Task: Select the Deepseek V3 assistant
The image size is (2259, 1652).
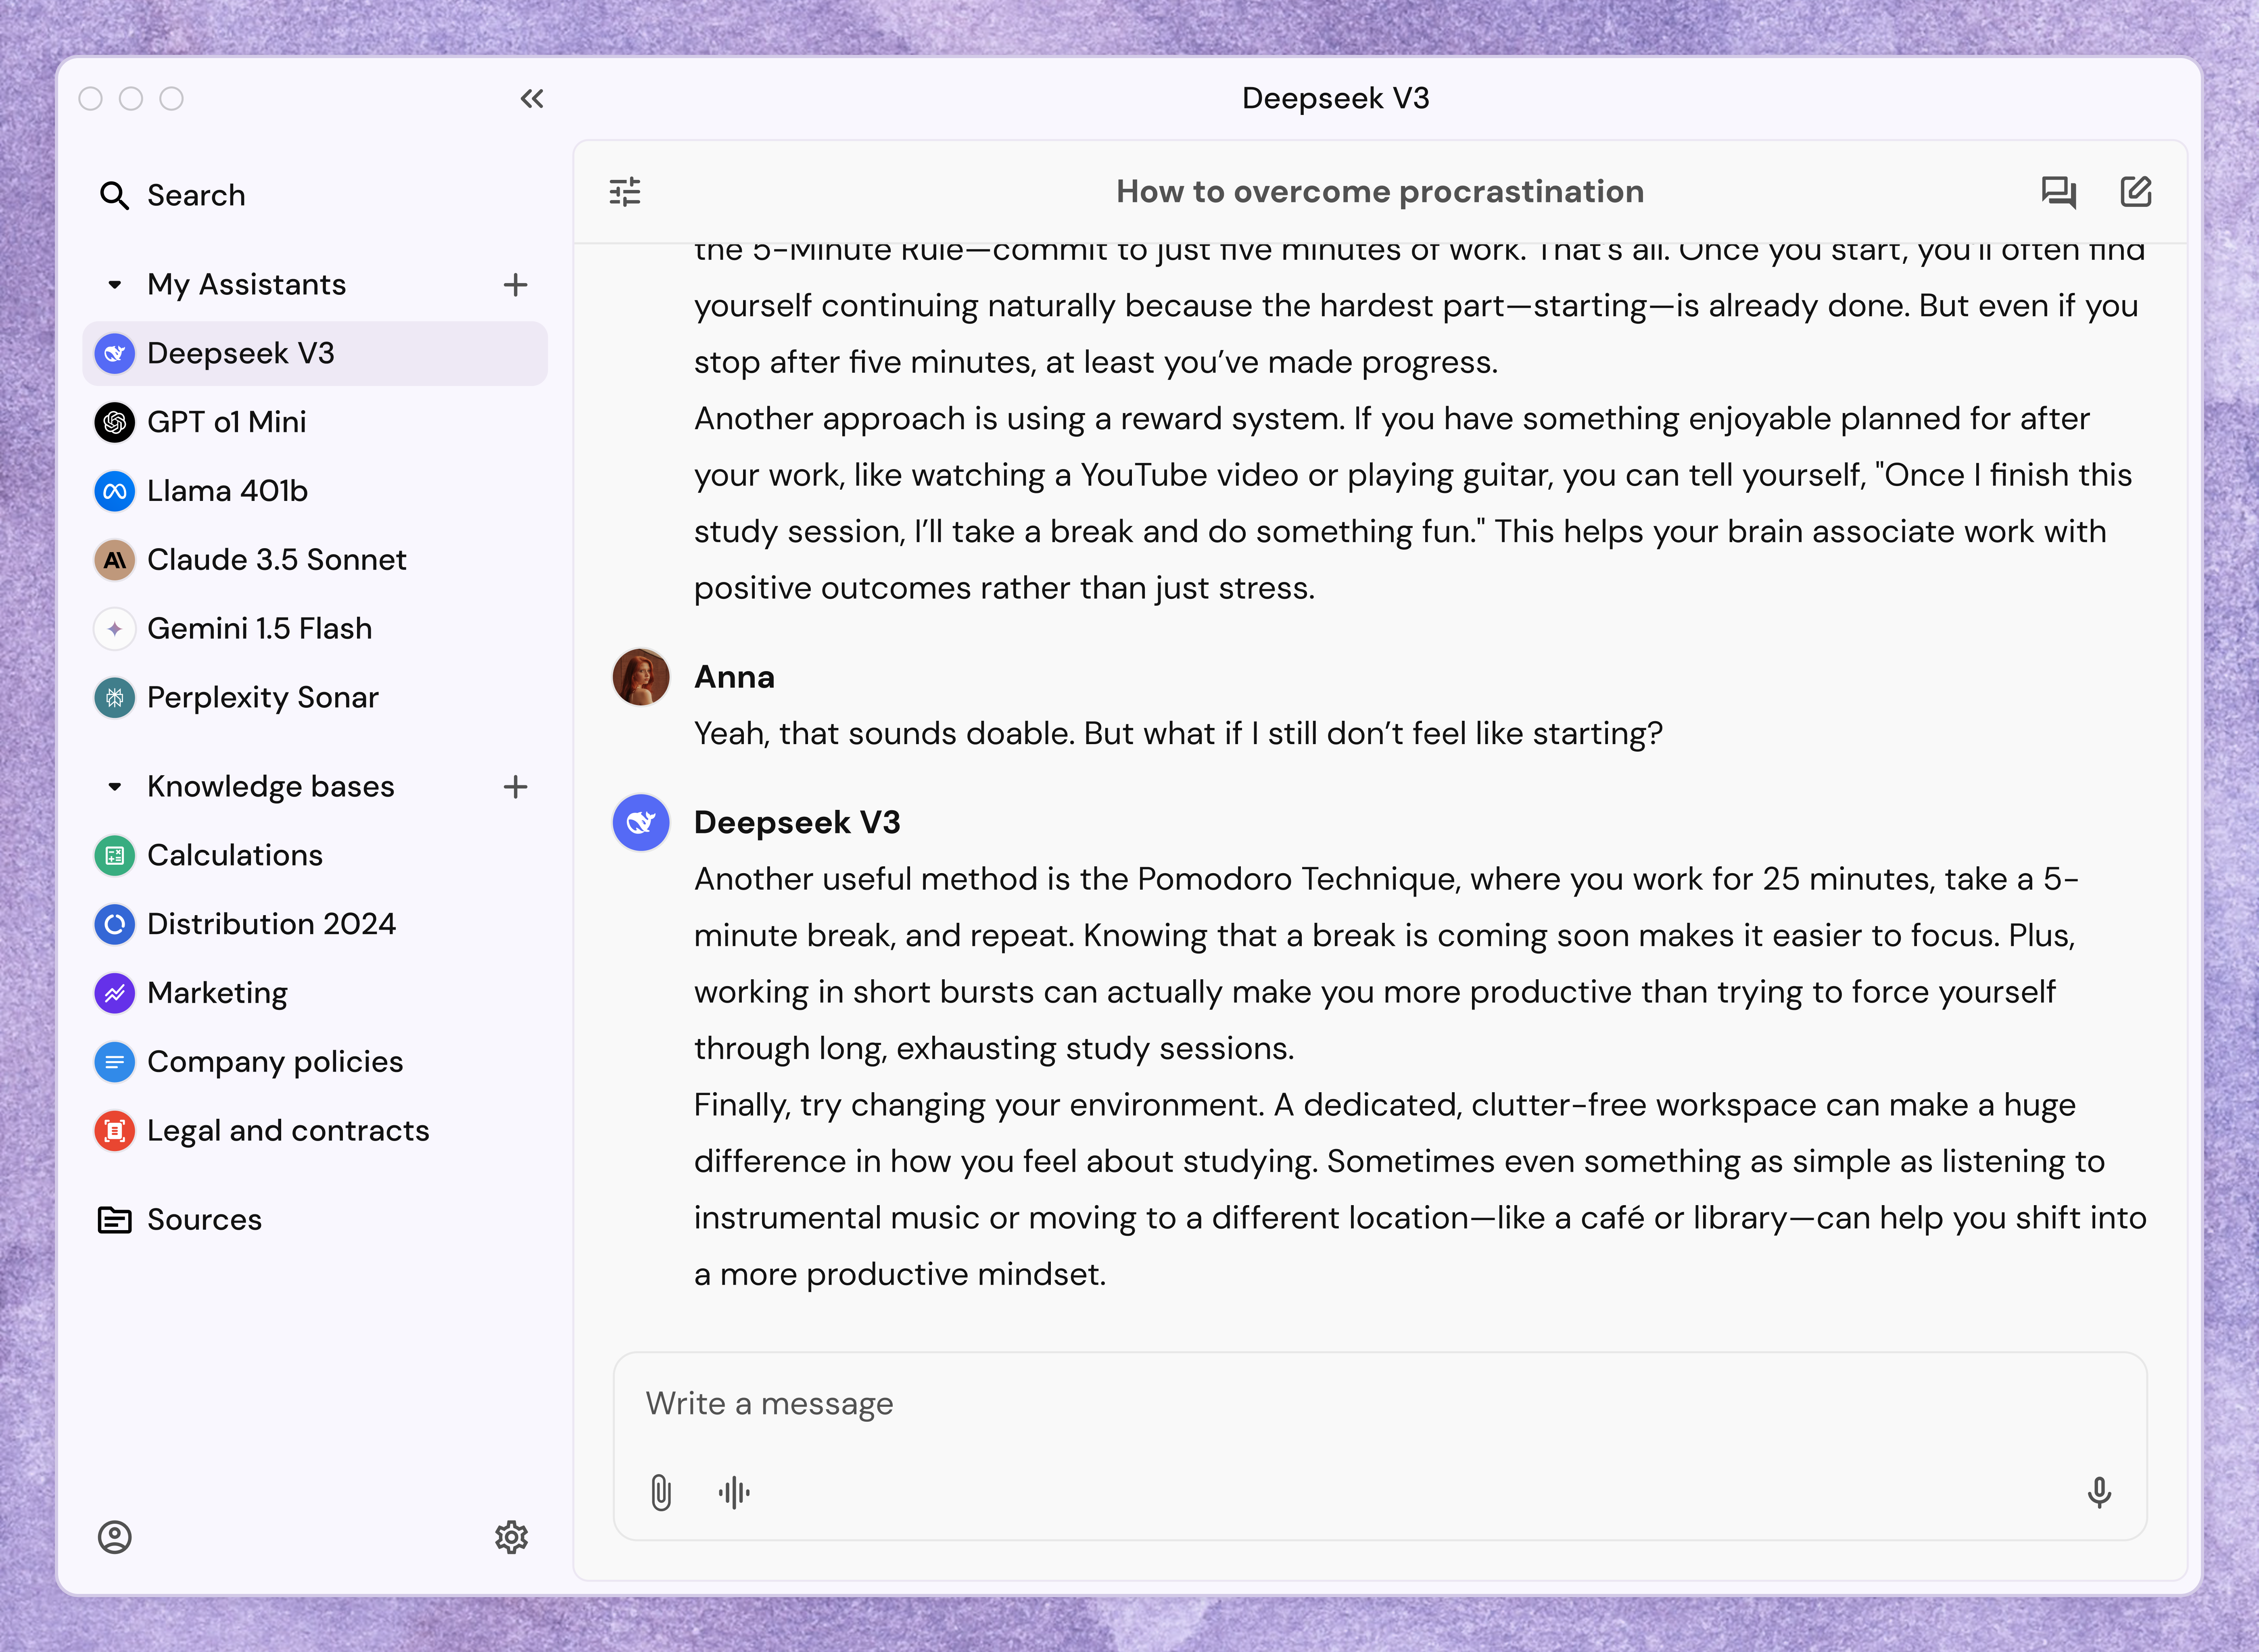Action: [x=315, y=353]
